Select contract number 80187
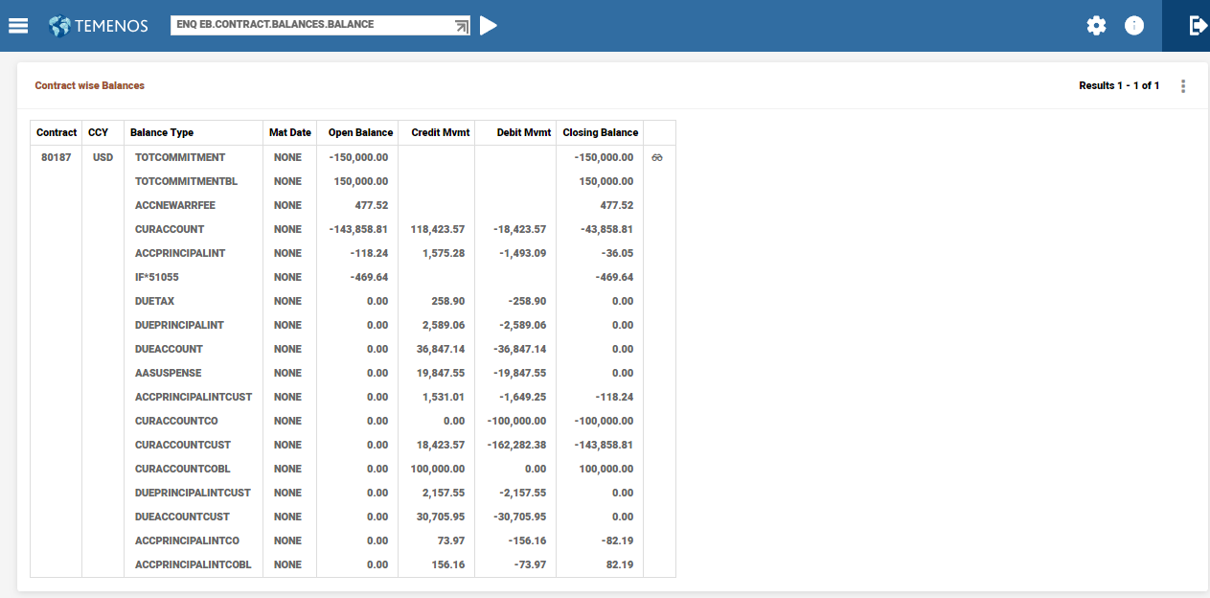 coord(56,157)
